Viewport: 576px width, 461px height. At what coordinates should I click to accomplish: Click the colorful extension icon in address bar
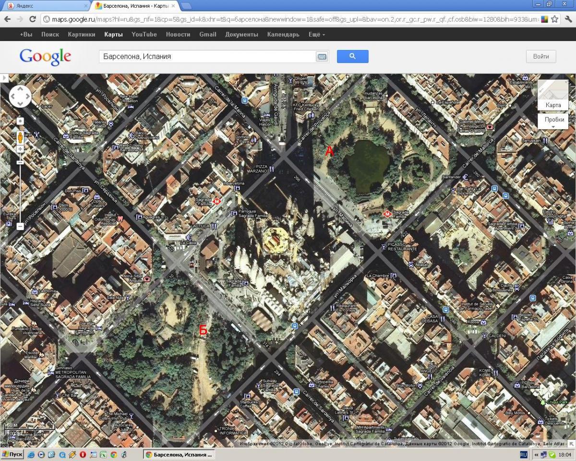pyautogui.click(x=544, y=19)
